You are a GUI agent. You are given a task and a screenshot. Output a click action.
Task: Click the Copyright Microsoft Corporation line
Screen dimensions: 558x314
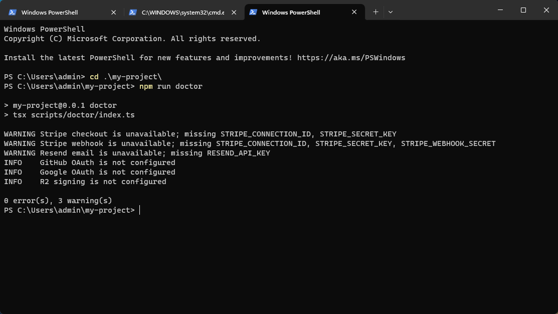[132, 39]
